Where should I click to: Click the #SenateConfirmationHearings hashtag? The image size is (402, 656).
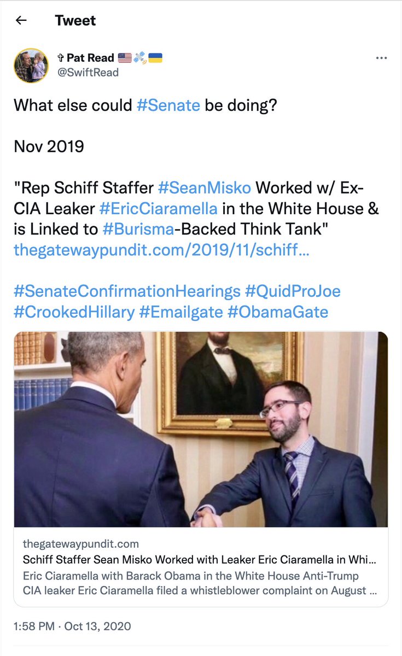[x=127, y=291]
